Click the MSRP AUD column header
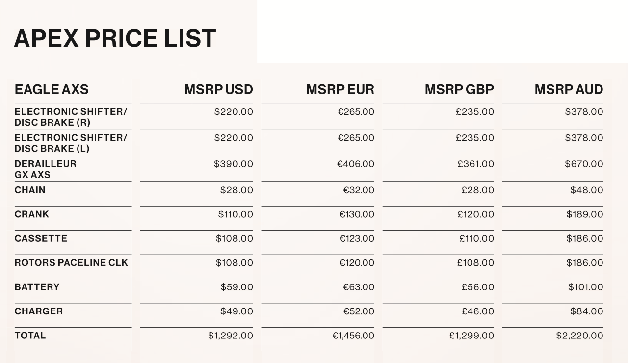 (569, 89)
